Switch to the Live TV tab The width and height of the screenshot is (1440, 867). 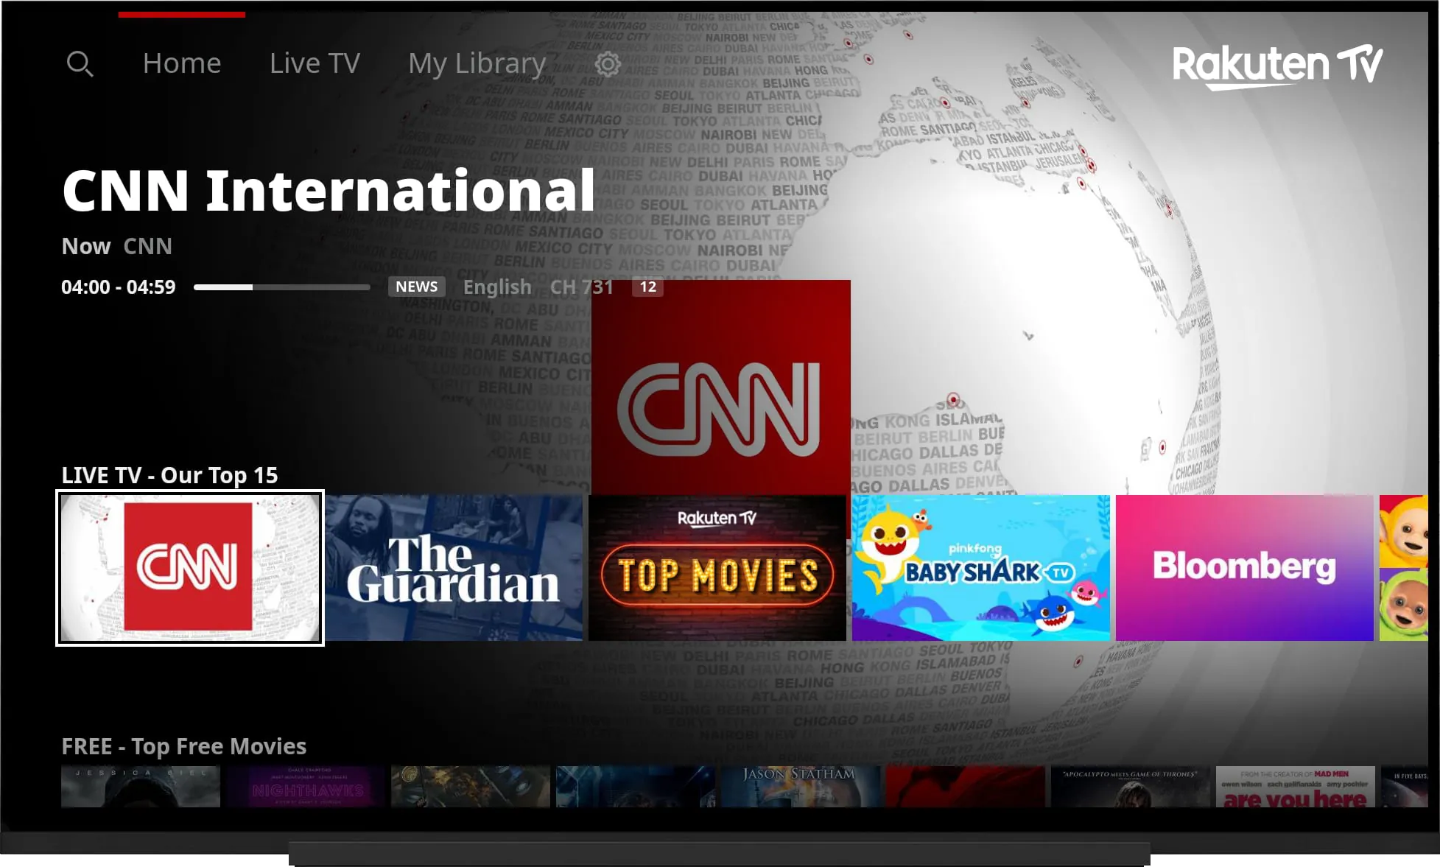pyautogui.click(x=314, y=63)
